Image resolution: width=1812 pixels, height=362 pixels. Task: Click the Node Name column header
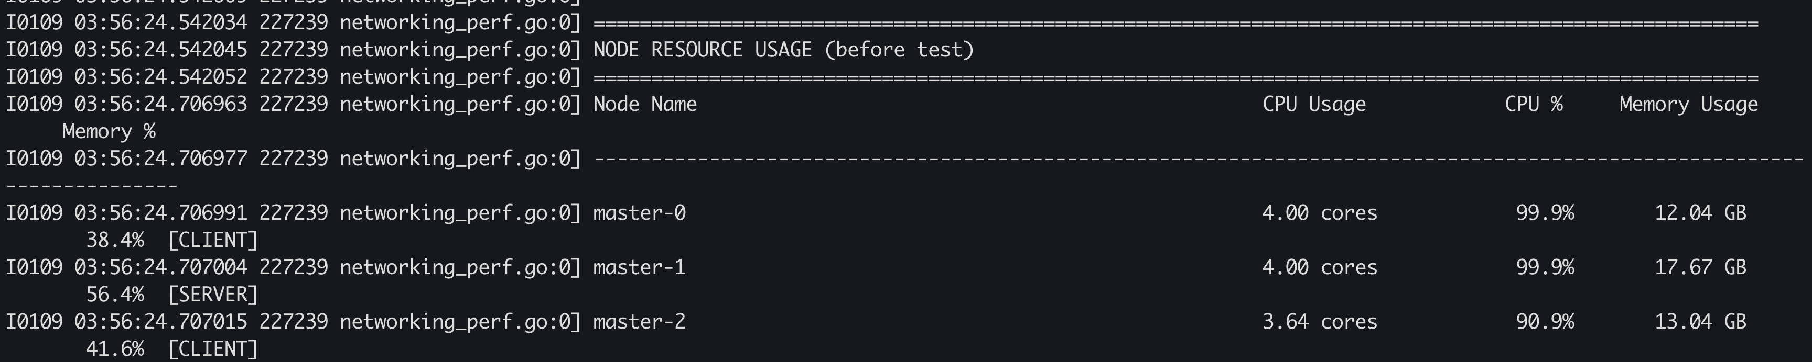(645, 105)
